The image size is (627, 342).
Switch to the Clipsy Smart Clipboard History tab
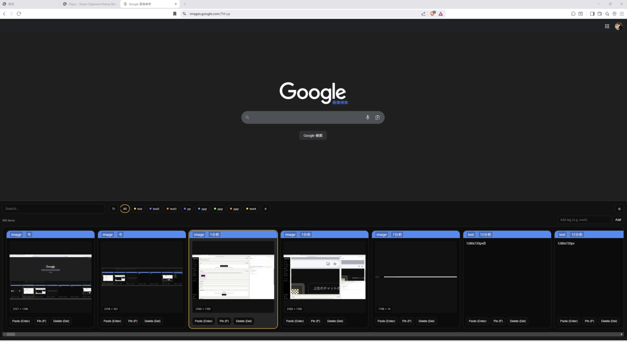pyautogui.click(x=90, y=4)
